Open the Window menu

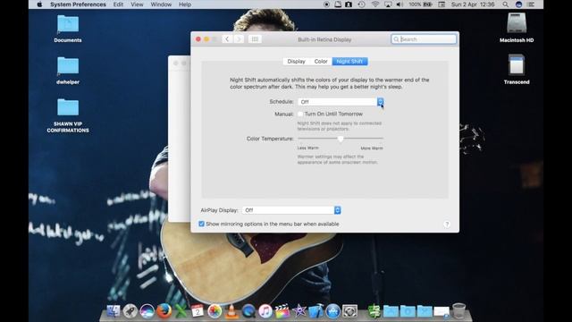pos(161,4)
